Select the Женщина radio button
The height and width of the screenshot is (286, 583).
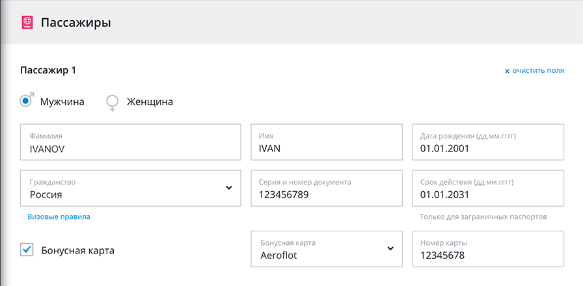(x=113, y=102)
